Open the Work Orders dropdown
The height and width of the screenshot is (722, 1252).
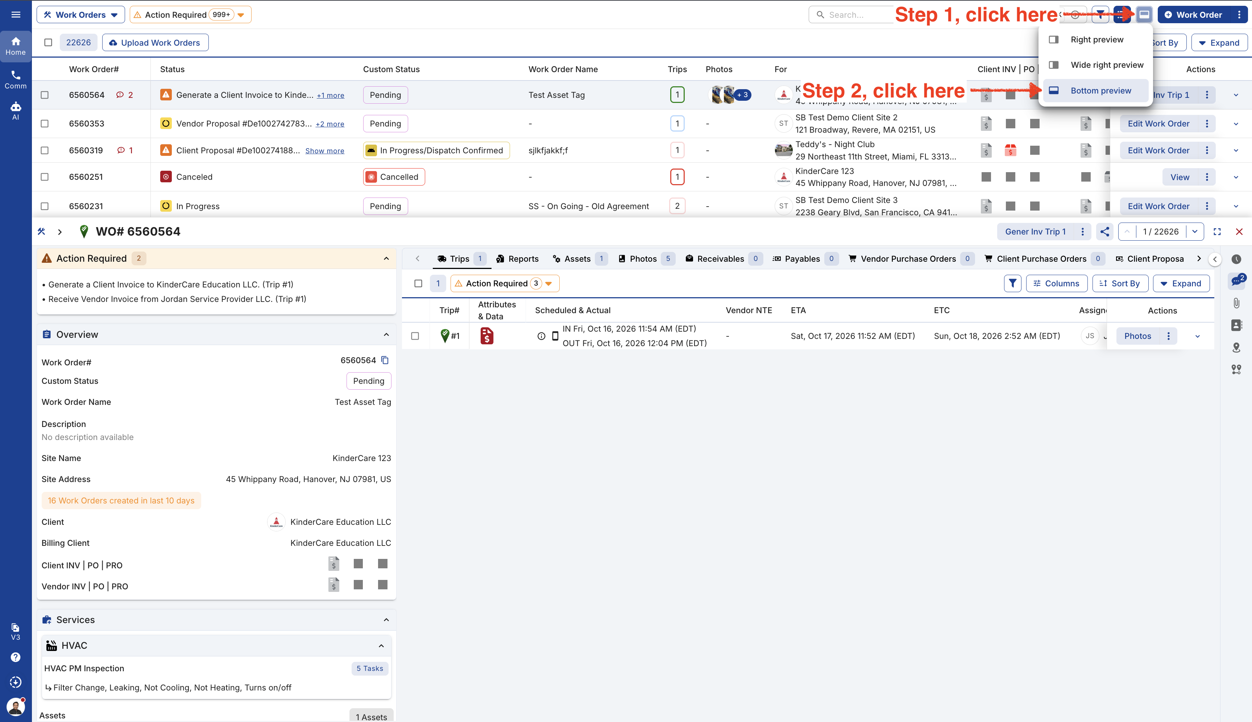pyautogui.click(x=81, y=15)
